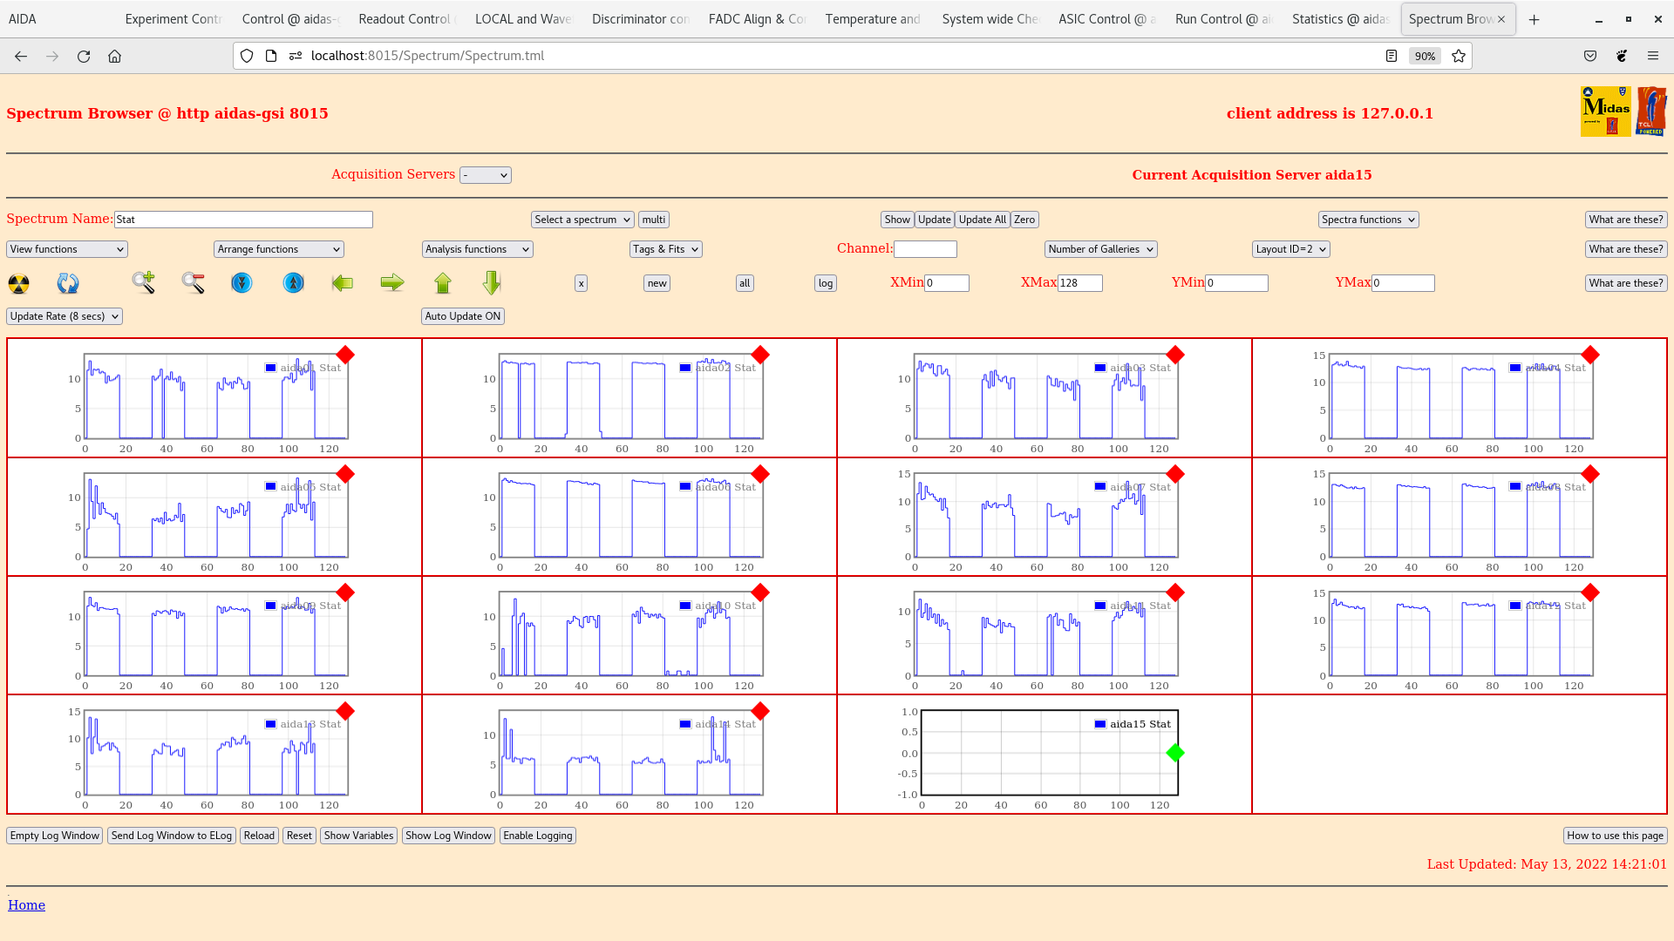Click the browser back arrow
The image size is (1674, 941).
(x=21, y=56)
